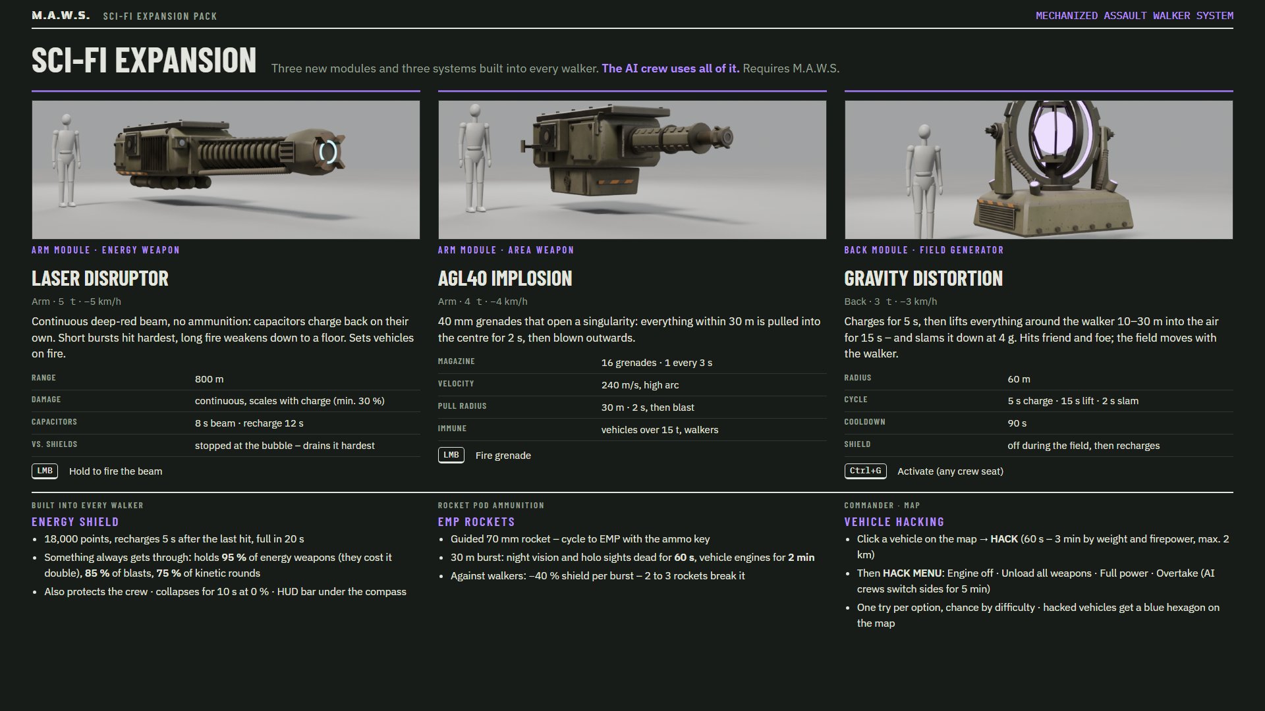The width and height of the screenshot is (1265, 711).
Task: Select the GRAVITY DISTORTION heading
Action: [x=923, y=278]
